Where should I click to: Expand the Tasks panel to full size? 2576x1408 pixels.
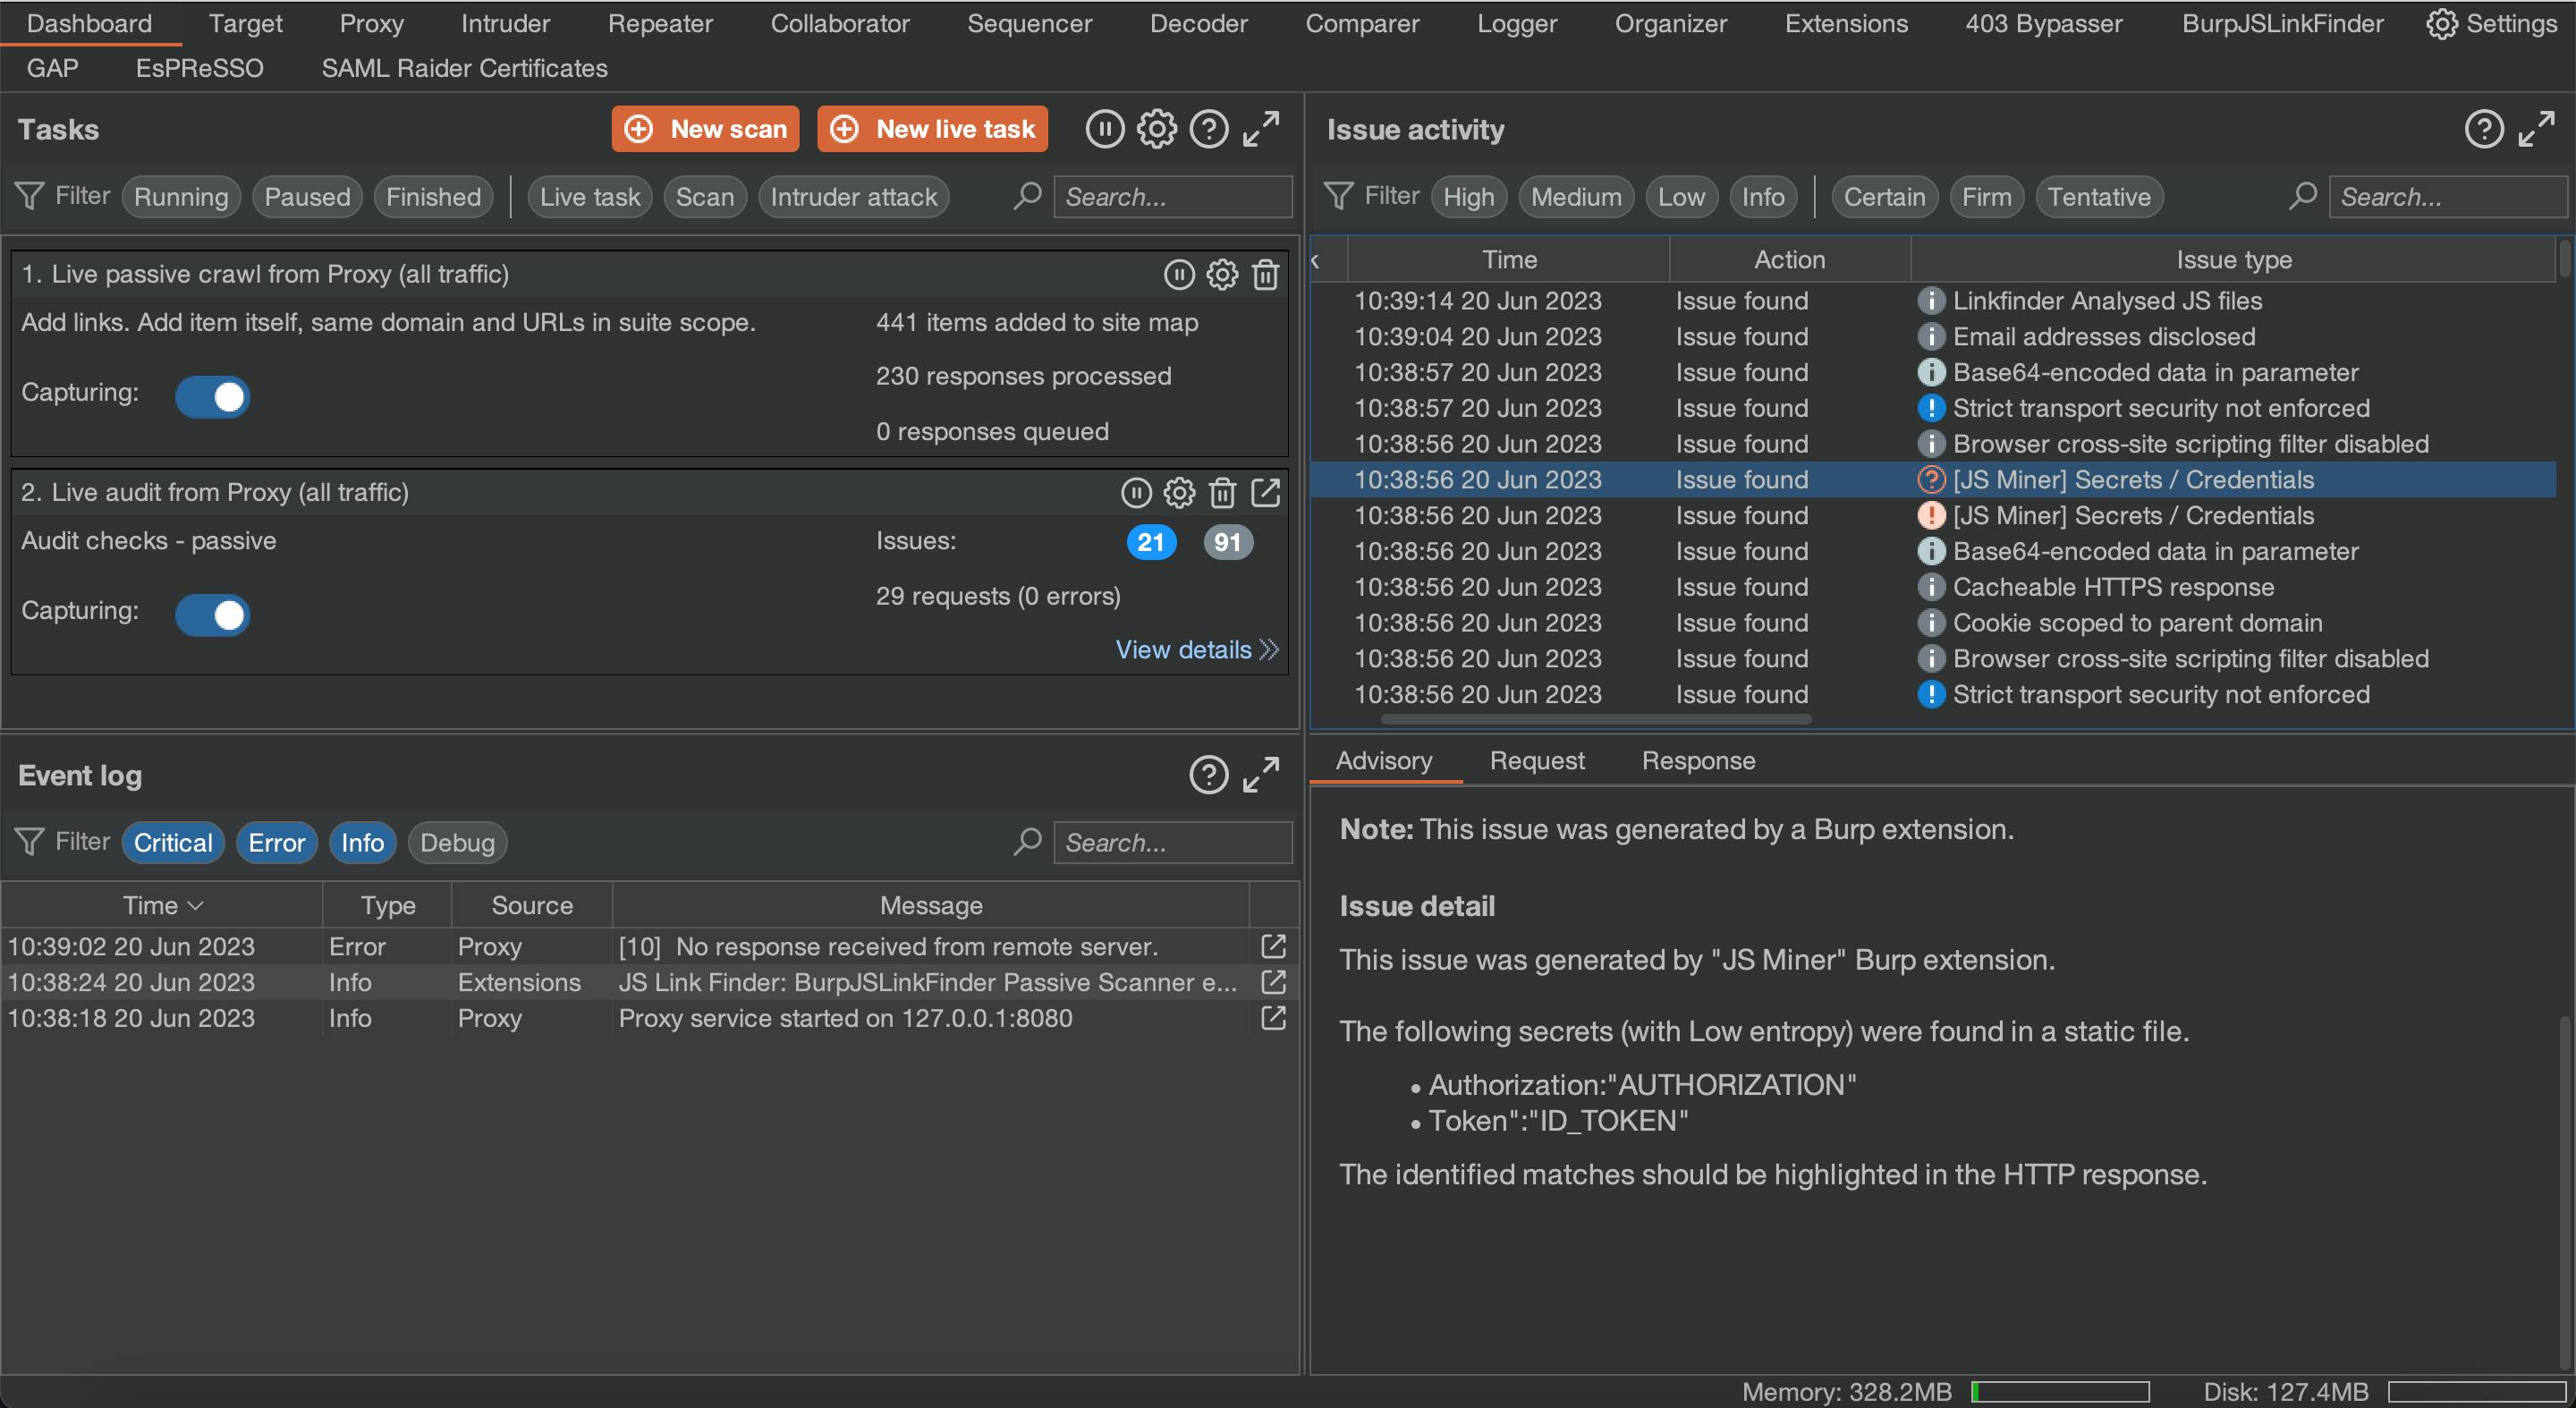tap(1260, 129)
